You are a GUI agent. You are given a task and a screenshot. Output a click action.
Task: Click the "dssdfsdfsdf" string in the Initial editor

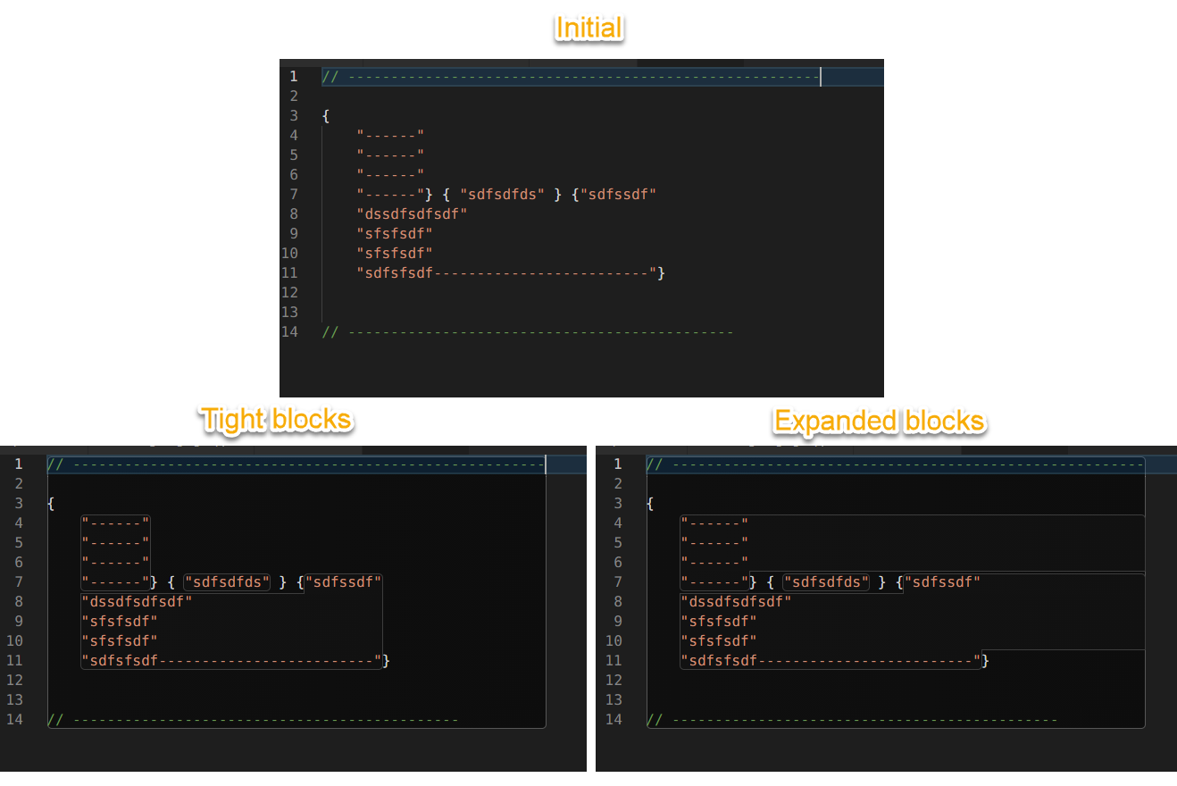[x=412, y=213]
